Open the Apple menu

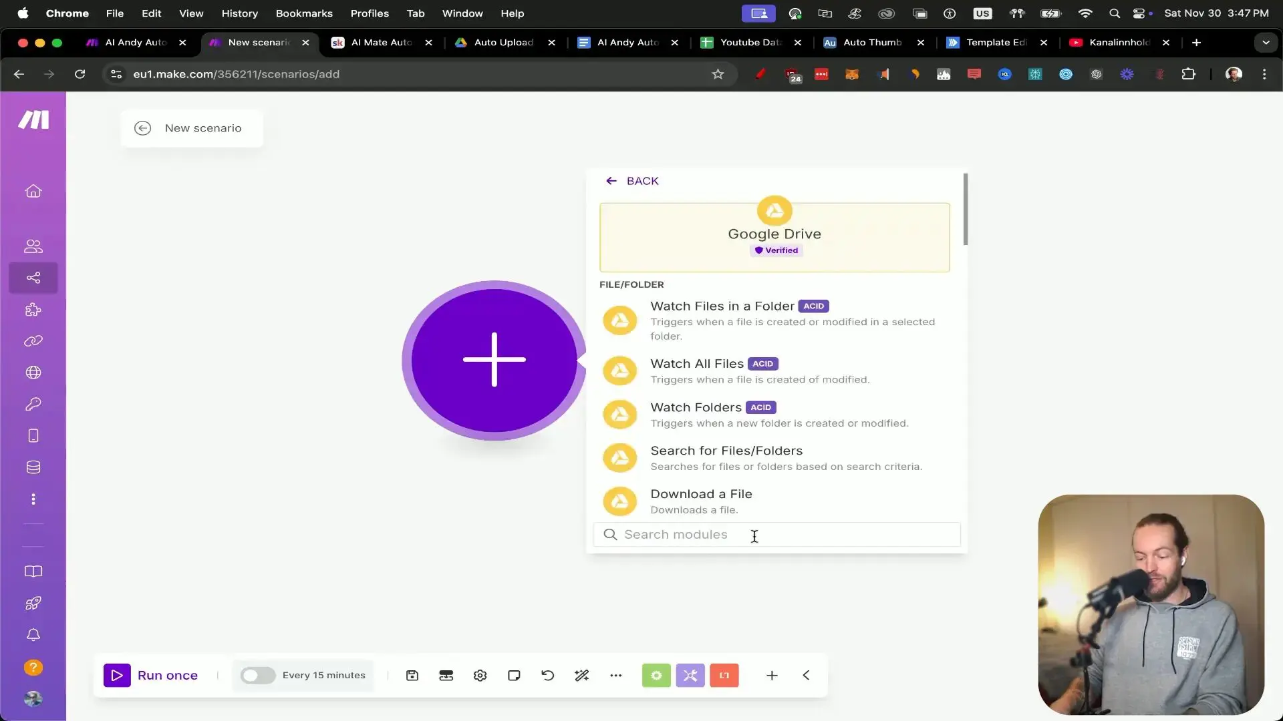point(23,13)
